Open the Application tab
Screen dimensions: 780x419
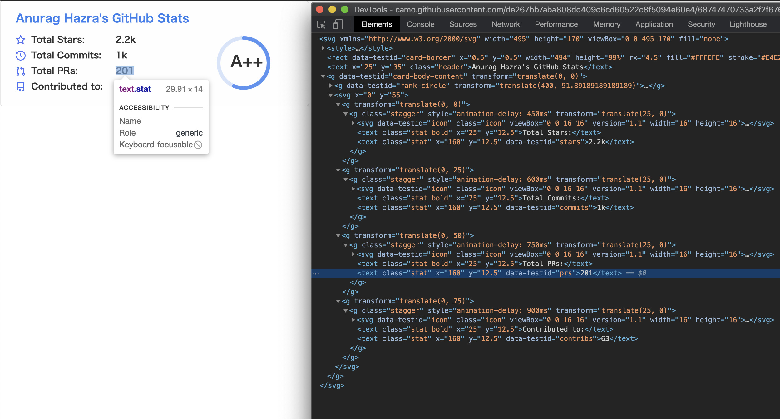[x=654, y=24]
